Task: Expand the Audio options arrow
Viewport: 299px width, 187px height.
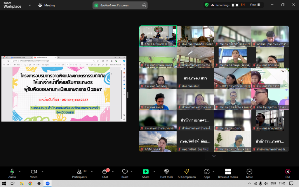Action: click(x=20, y=172)
